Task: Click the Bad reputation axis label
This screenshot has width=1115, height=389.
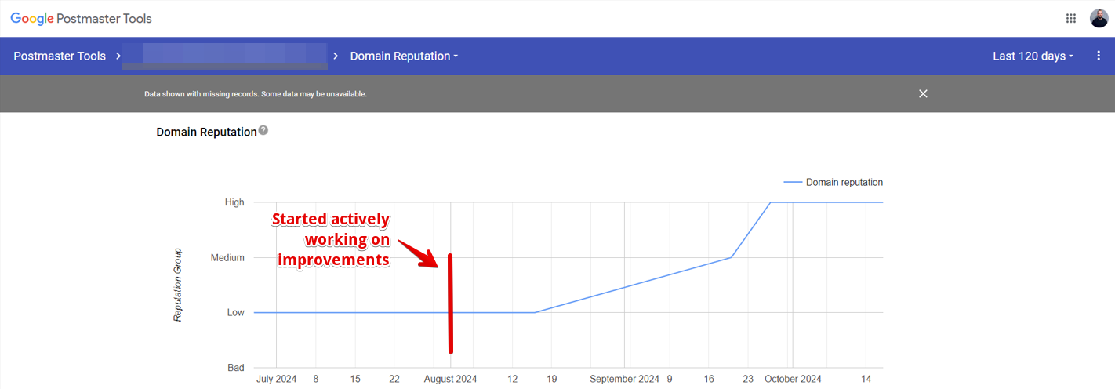Action: coord(235,367)
